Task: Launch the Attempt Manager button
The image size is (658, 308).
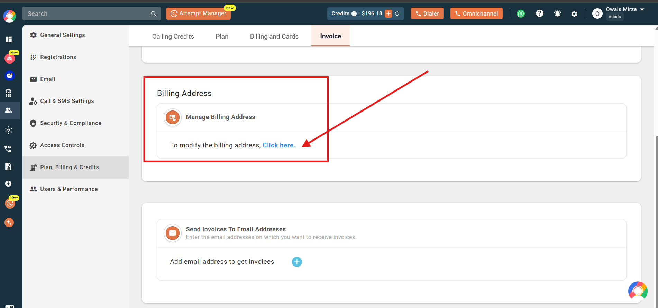Action: (198, 13)
